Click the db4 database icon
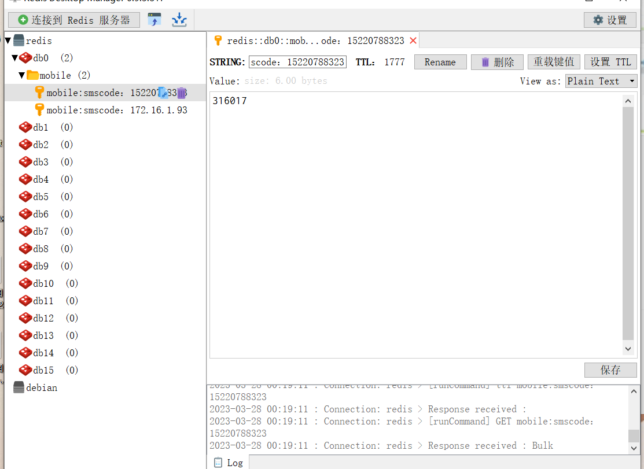 pos(25,179)
